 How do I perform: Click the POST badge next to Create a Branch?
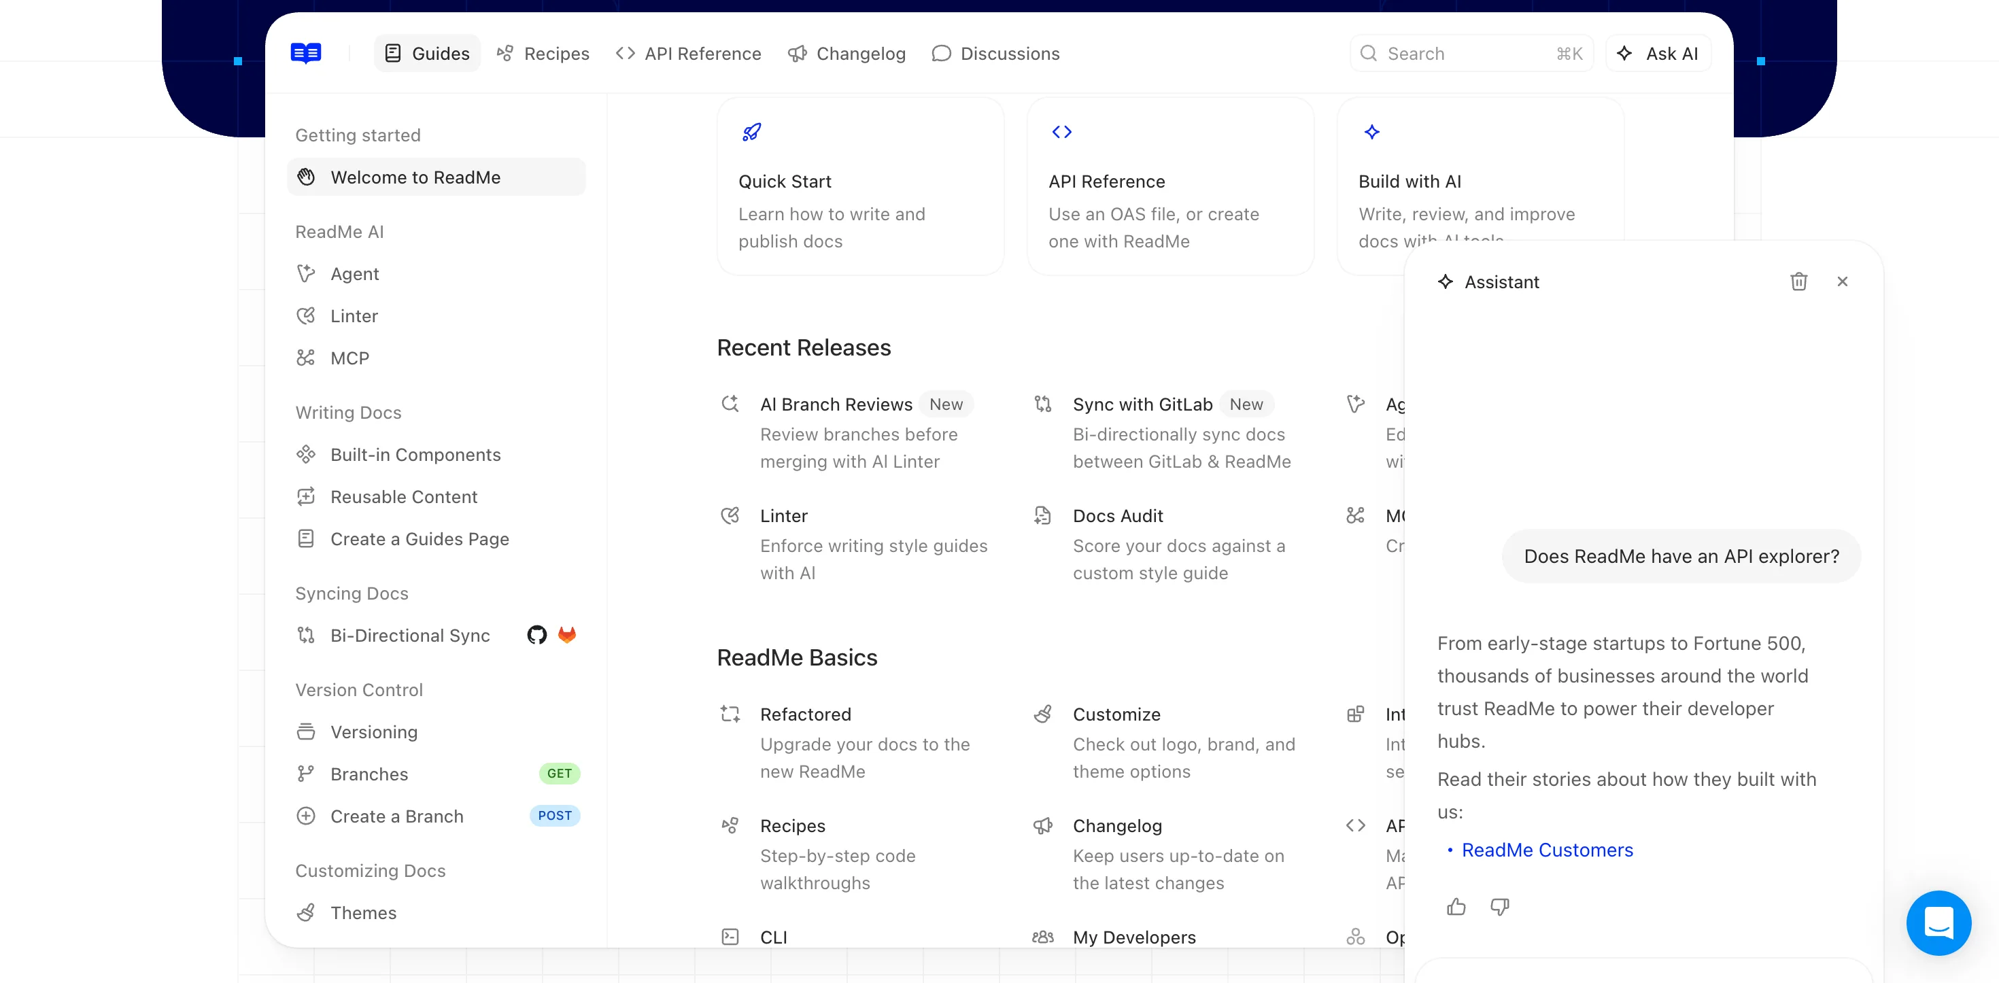click(x=555, y=815)
